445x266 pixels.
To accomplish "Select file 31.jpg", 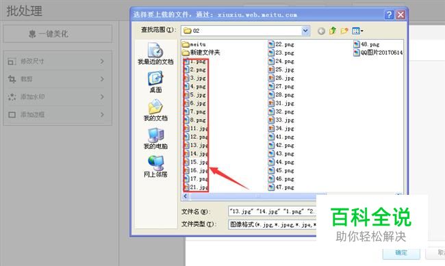I will (x=281, y=103).
